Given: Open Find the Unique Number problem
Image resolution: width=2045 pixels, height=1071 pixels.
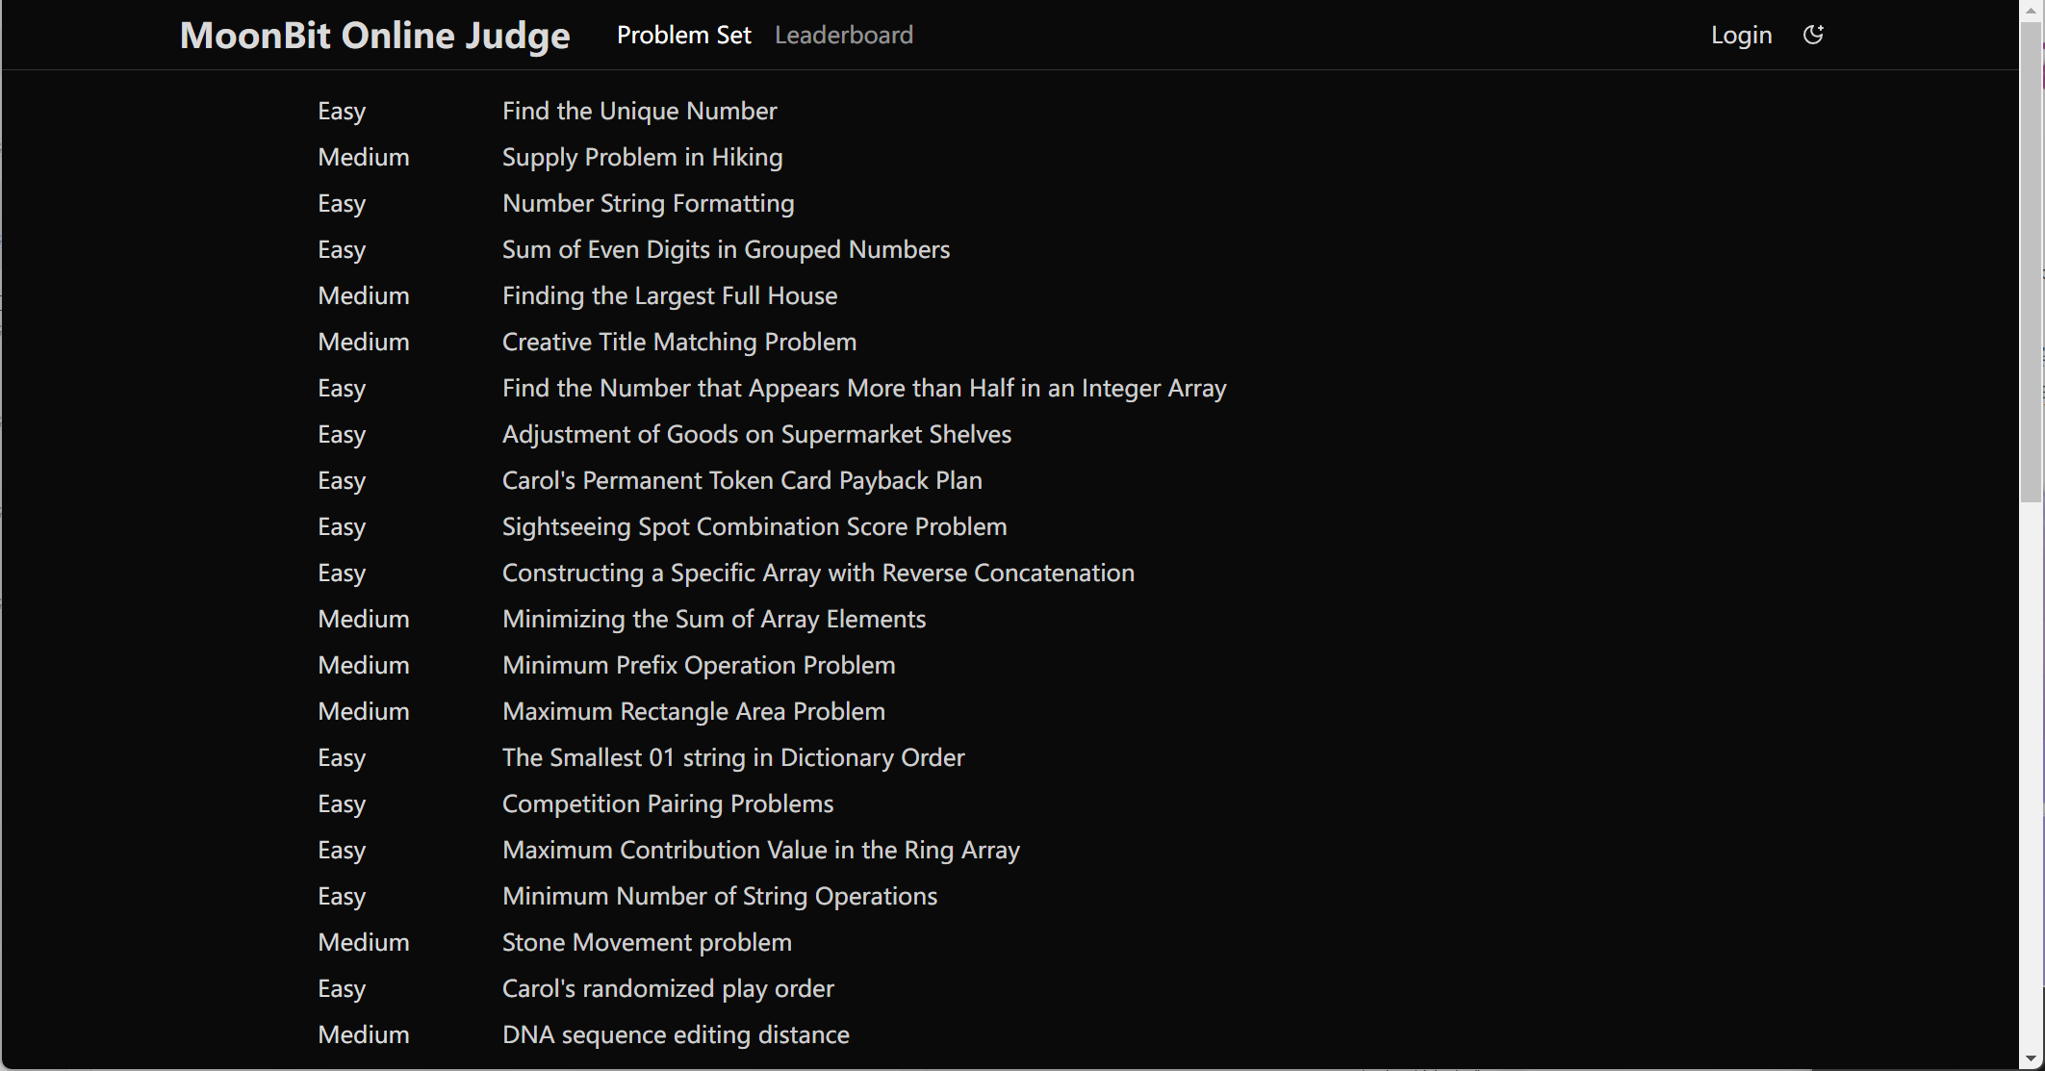Looking at the screenshot, I should (639, 111).
